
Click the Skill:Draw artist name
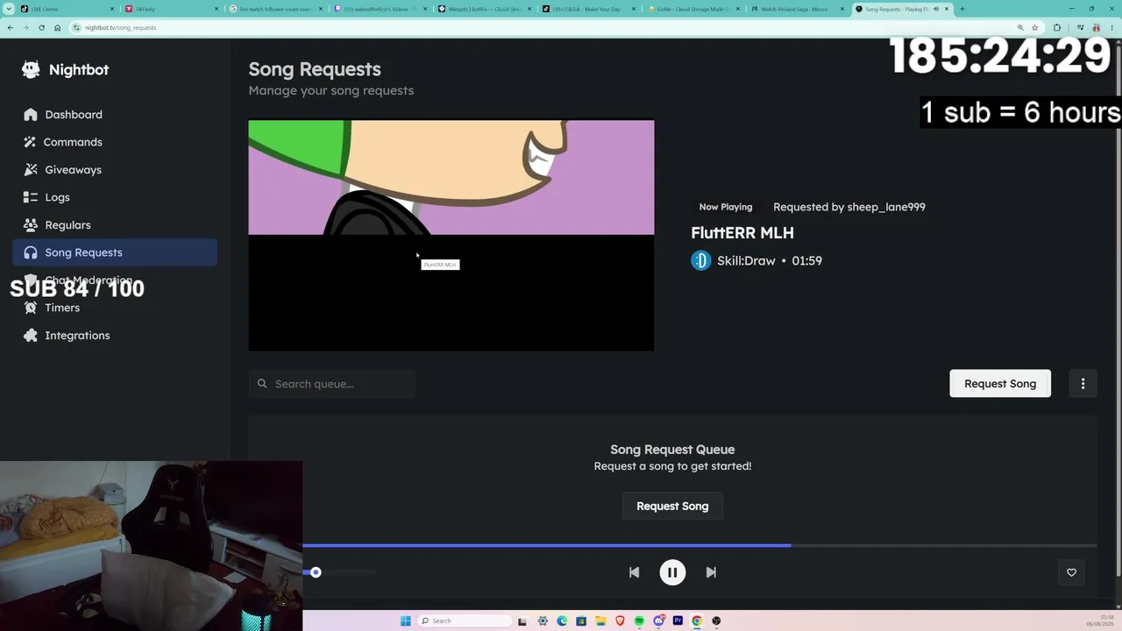point(746,260)
